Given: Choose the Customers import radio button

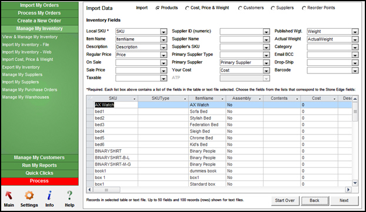Looking at the screenshot, I should coord(240,8).
